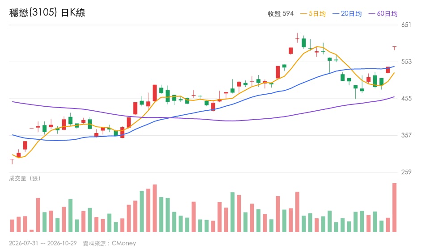Click the first candlestick at chart's left edge
This screenshot has height=250, width=429.
[x=12, y=161]
